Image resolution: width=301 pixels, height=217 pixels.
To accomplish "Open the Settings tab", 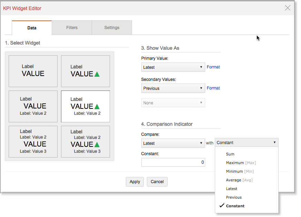I will pos(112,28).
